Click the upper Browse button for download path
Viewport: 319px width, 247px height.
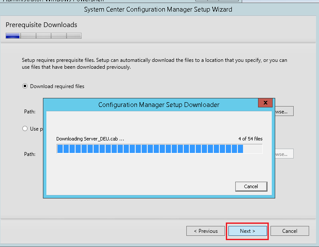click(x=284, y=112)
